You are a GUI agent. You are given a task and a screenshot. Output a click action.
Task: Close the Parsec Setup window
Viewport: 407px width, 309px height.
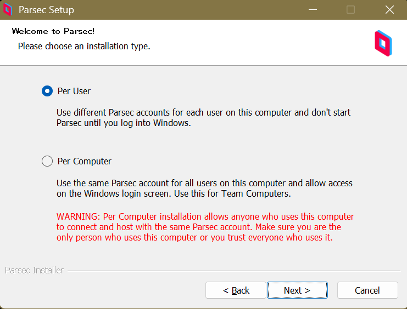pos(389,10)
